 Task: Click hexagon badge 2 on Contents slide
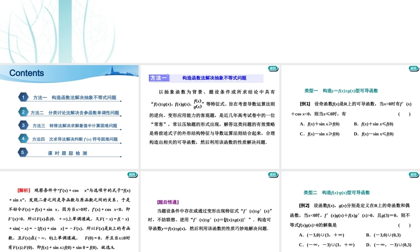click(x=23, y=111)
